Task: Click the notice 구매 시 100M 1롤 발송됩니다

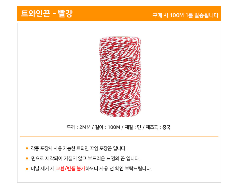Action: click(x=185, y=15)
